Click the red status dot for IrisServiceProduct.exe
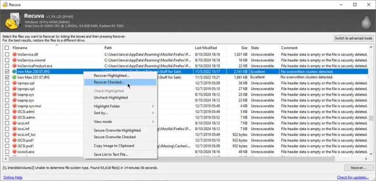The width and height of the screenshot is (376, 181). coord(14,66)
